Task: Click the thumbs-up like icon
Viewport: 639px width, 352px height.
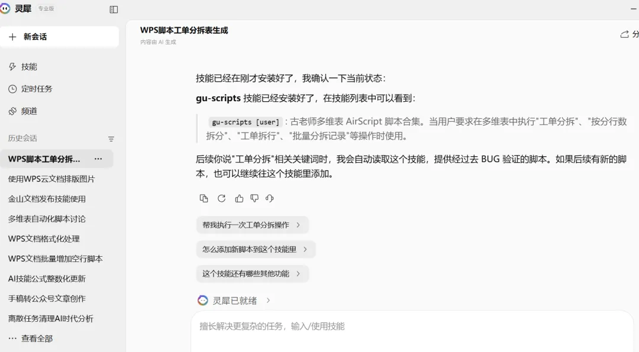Action: click(x=239, y=198)
